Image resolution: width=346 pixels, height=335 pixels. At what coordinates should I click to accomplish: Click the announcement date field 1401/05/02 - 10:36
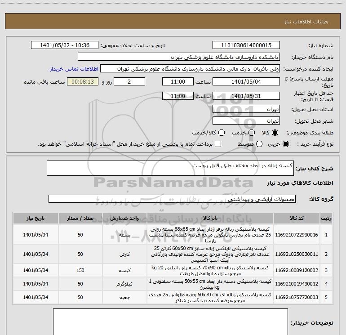[x=65, y=45]
